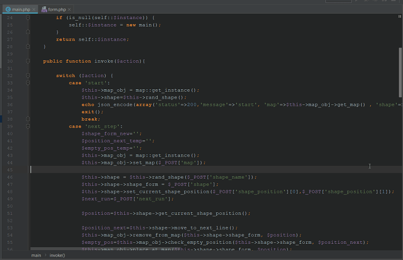
Task: Click line number 45 in the gutter
Action: [10, 170]
